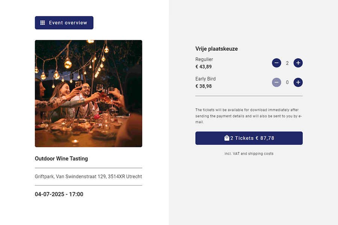Click the Early Bird quantity value 0
This screenshot has width=338, height=225.
click(287, 82)
